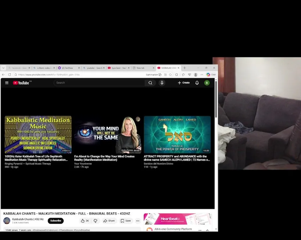301x240 pixels.
Task: Open Sonidos del Nombre Divino channel name
Action: 158,164
